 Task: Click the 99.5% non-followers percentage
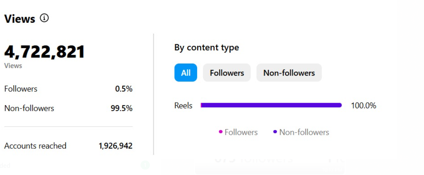(x=121, y=108)
